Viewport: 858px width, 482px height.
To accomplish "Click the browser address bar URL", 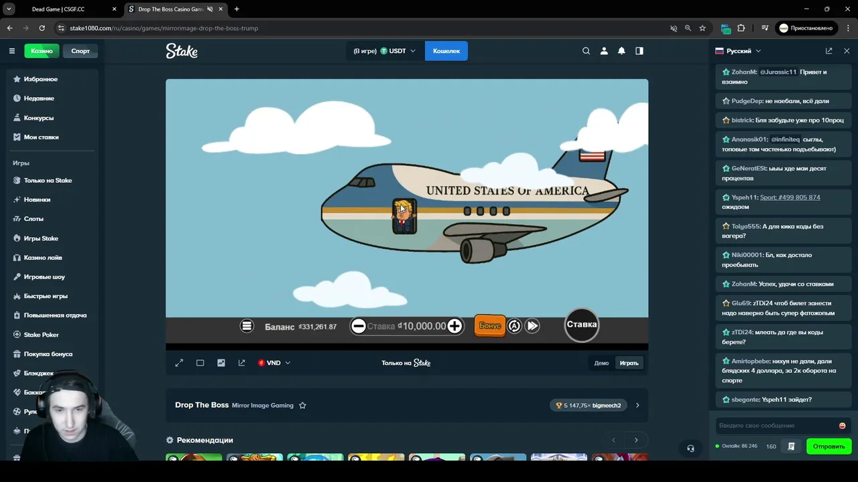I will [x=164, y=28].
